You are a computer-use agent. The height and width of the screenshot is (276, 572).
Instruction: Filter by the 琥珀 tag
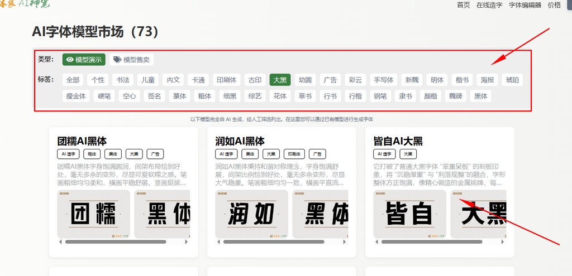(512, 80)
